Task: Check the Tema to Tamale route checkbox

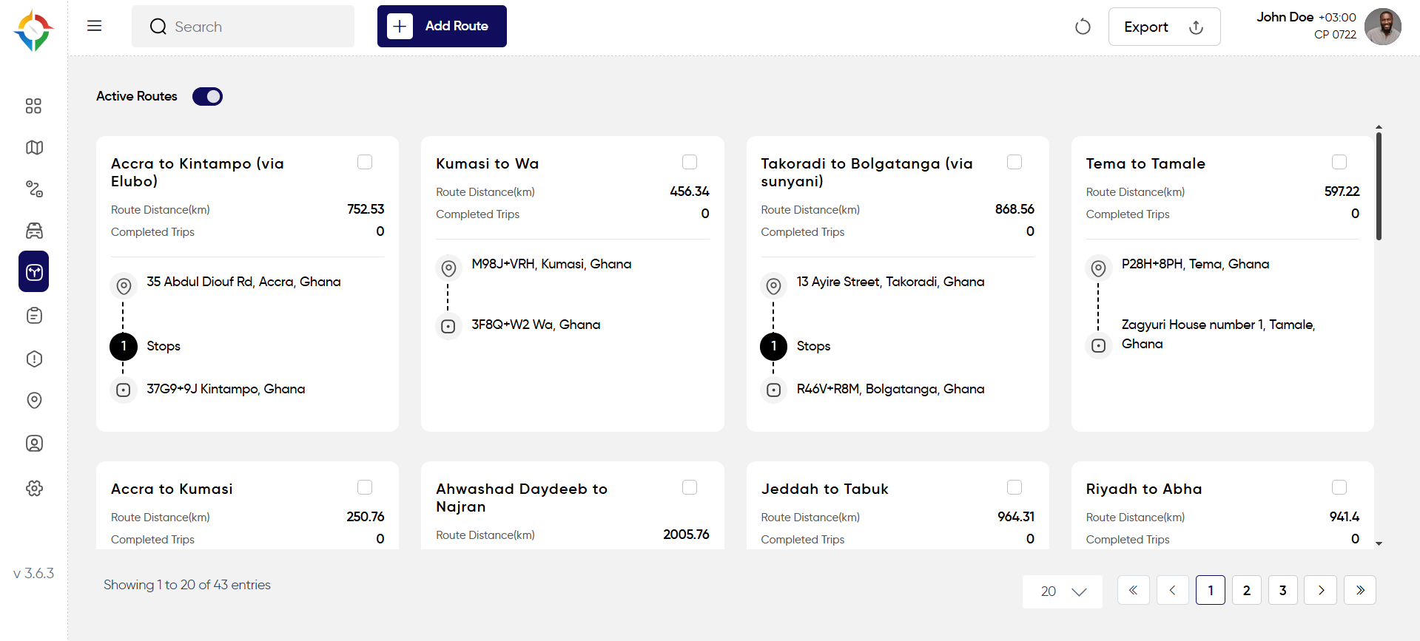Action: [x=1339, y=162]
